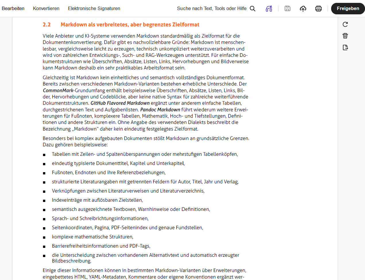
Task: Click the bullet 'Barrierefreiheitsinformationen und PDF-Tags'
Action: (x=101, y=246)
